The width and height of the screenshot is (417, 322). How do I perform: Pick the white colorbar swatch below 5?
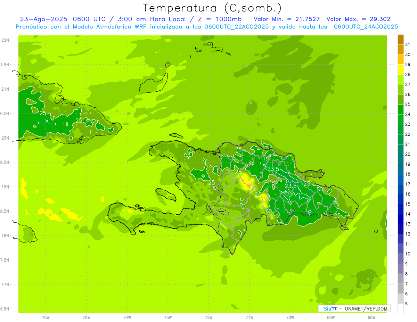[x=401, y=308]
